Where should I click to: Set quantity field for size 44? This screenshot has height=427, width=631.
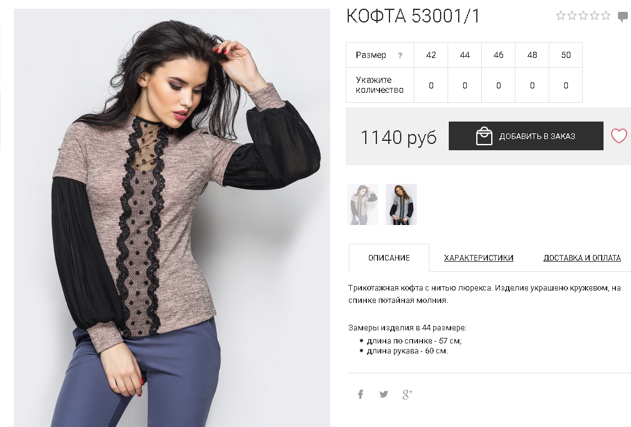[x=465, y=85]
